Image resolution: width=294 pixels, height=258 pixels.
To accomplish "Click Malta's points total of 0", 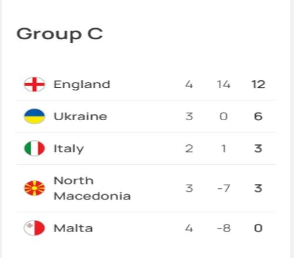I will (258, 228).
